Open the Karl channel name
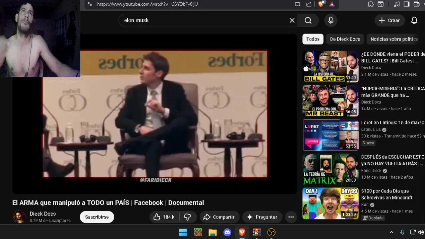 click(365, 204)
